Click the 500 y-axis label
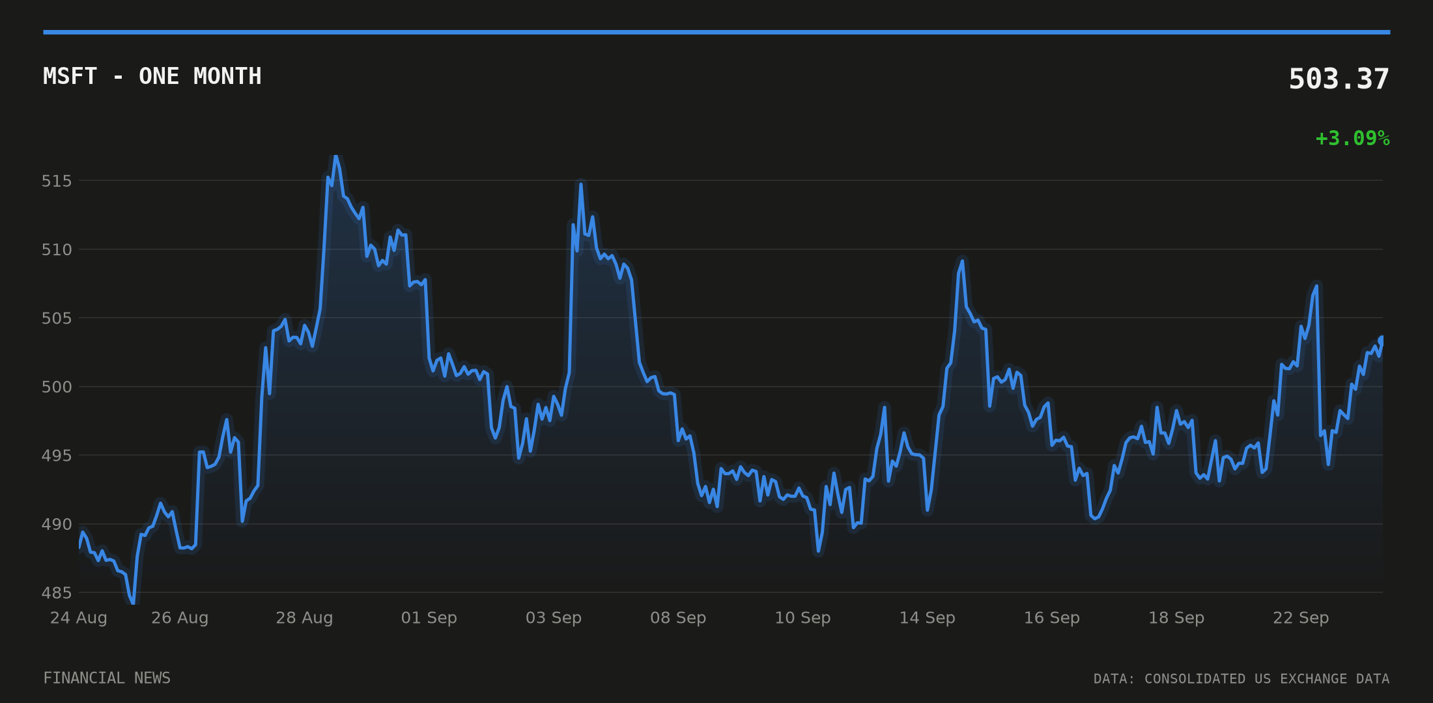1433x703 pixels. 57,387
